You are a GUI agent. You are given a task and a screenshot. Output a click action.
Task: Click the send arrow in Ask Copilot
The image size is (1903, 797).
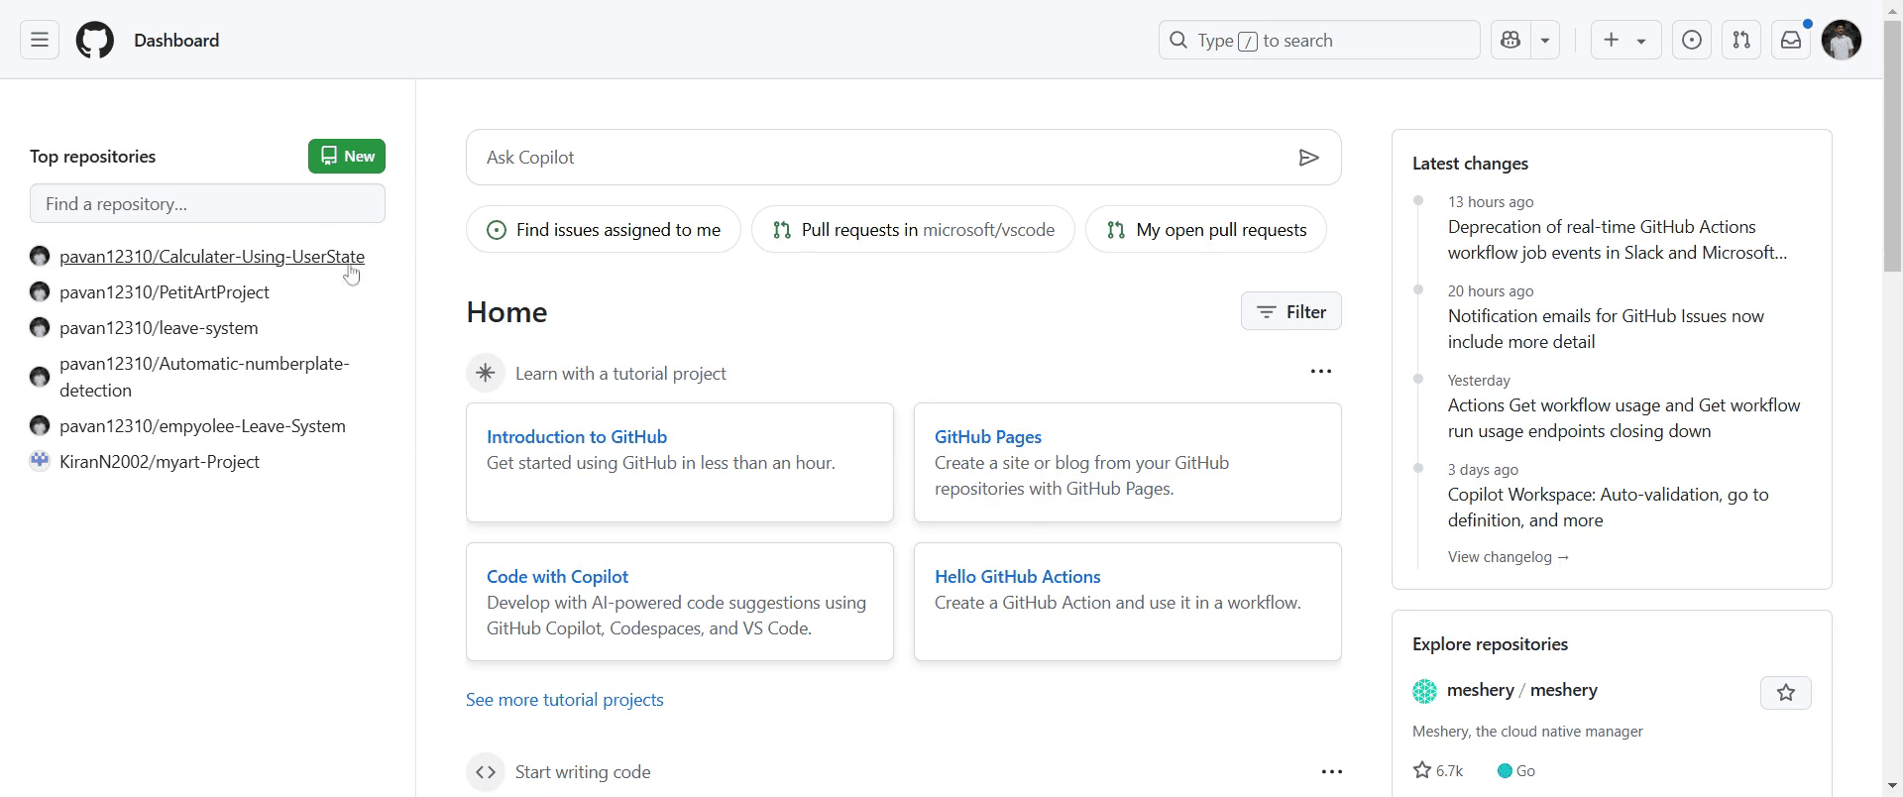(1308, 158)
